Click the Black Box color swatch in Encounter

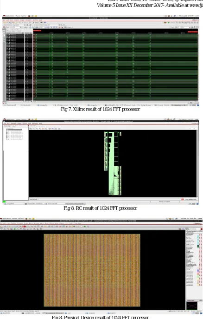[198, 246]
